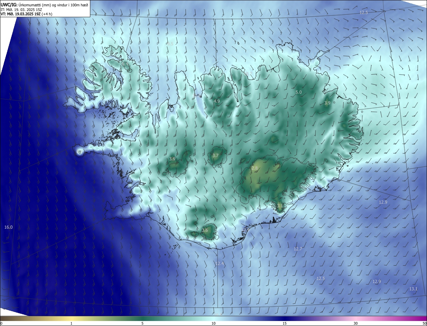Pick the dark navy color above tick 15

285,319
